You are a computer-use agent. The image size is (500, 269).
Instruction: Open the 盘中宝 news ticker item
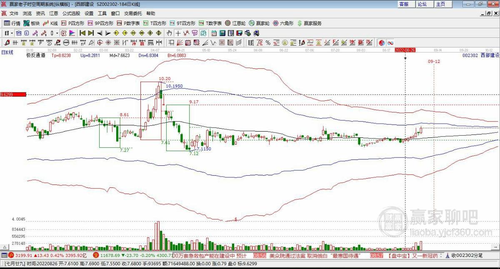pos(412,255)
